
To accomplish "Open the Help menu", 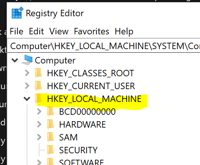I will pos(124,31).
